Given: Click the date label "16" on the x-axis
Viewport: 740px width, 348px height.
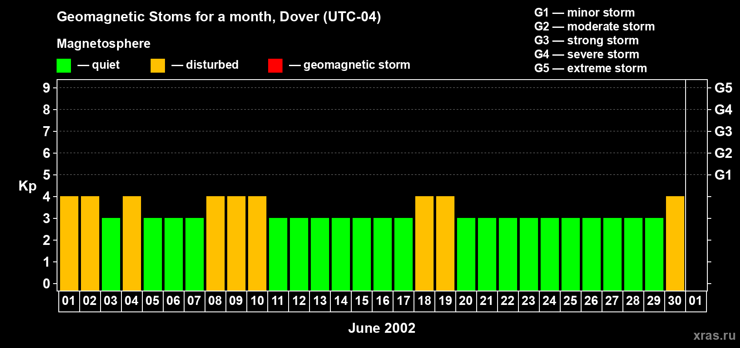Looking at the screenshot, I should point(383,301).
